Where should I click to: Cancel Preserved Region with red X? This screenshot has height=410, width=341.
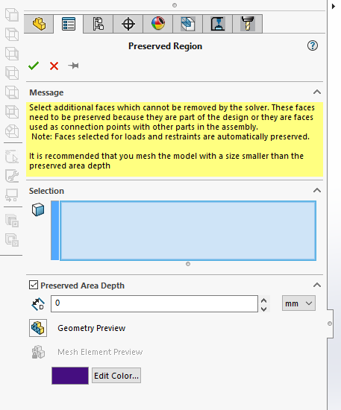coord(54,66)
